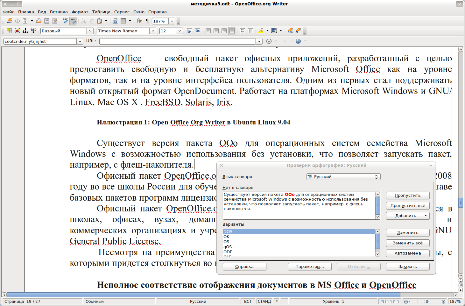This screenshot has width=465, height=306.
Task: Expand the Добавить button arrow
Action: tap(426, 216)
